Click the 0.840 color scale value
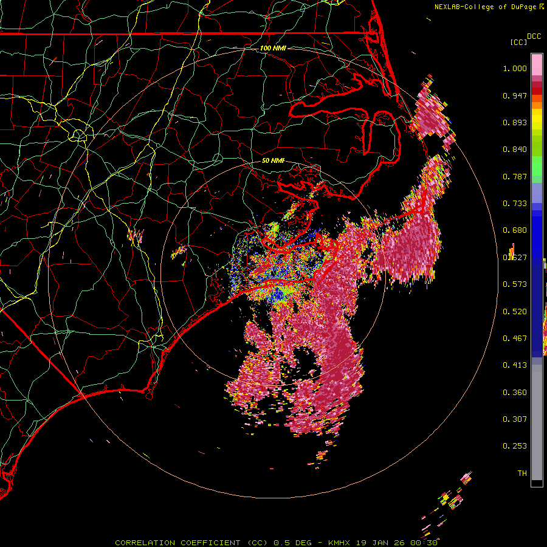Image resolution: width=547 pixels, height=547 pixels. point(515,150)
